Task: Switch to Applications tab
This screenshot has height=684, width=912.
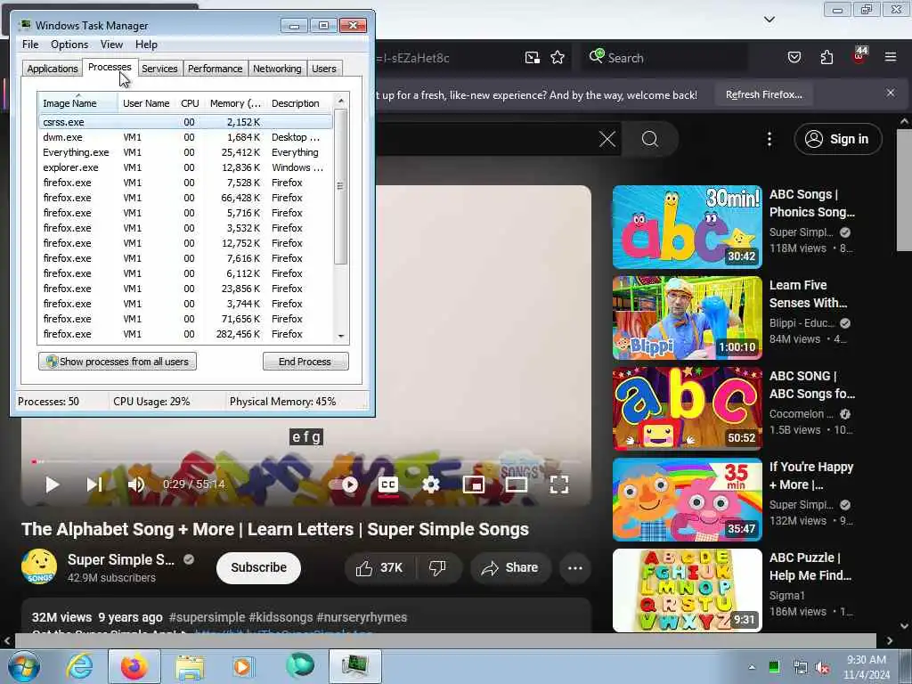Action: coord(53,69)
